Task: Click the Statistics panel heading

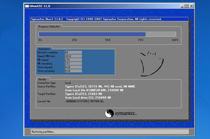Action: (44, 49)
